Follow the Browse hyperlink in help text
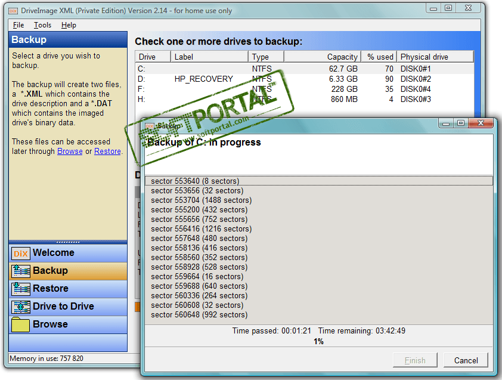Image resolution: width=502 pixels, height=380 pixels. click(x=70, y=152)
